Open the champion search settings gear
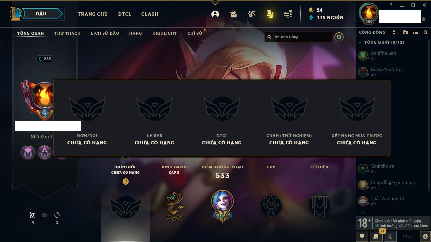This screenshot has height=242, width=431. click(x=339, y=37)
